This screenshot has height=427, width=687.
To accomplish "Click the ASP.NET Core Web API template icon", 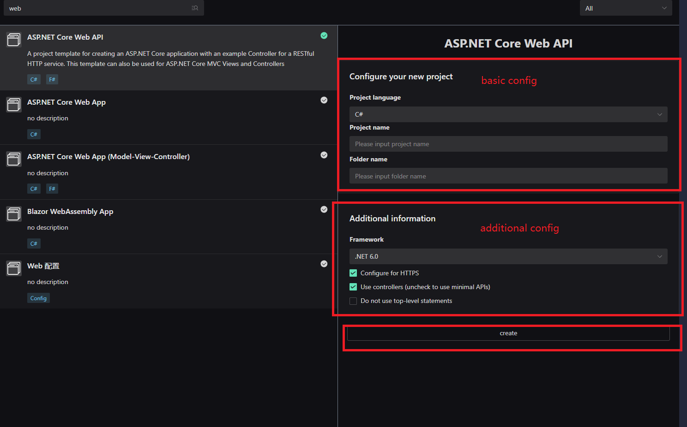I will click(13, 40).
